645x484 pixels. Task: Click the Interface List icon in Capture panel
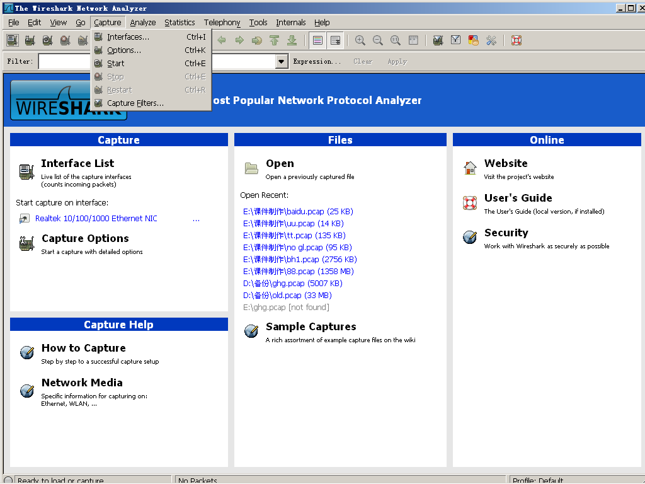26,171
